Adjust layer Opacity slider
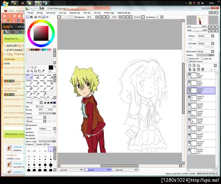The width and height of the screenshot is (221, 184). coord(206,55)
